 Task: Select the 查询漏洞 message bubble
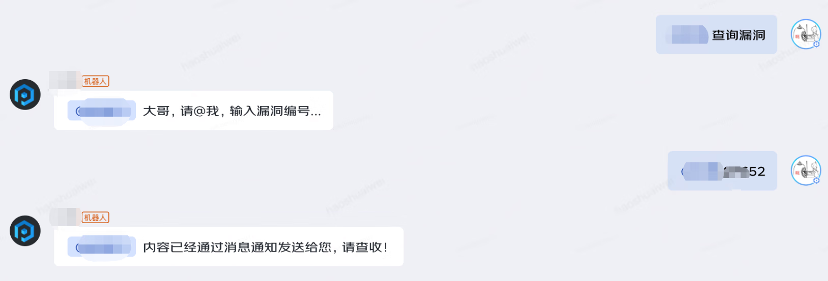pyautogui.click(x=716, y=34)
